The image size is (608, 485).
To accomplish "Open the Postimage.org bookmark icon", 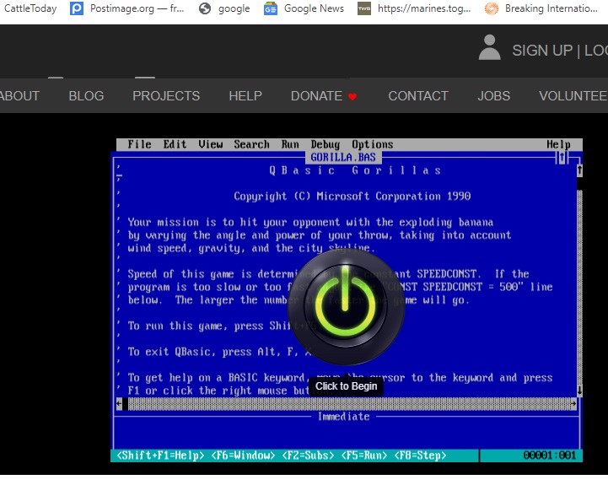I will point(77,8).
